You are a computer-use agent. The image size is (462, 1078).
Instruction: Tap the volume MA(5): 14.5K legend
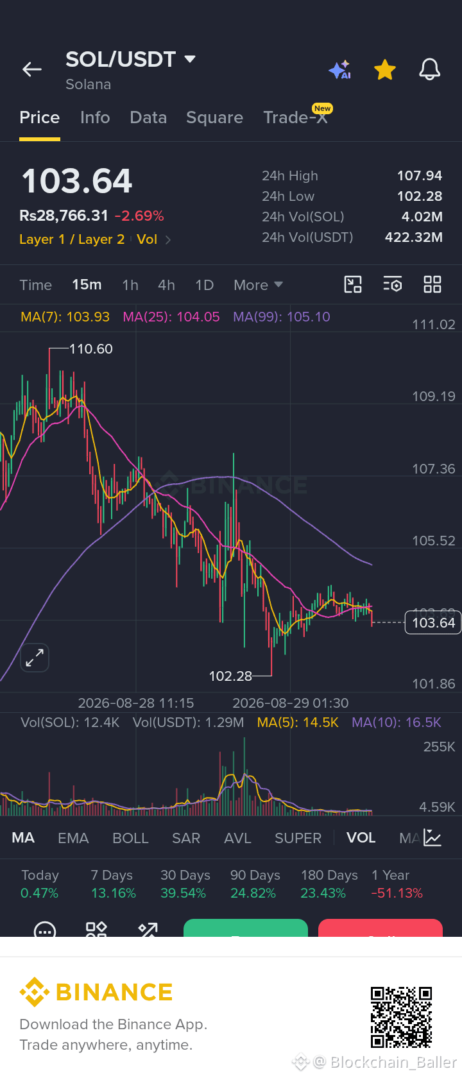298,723
